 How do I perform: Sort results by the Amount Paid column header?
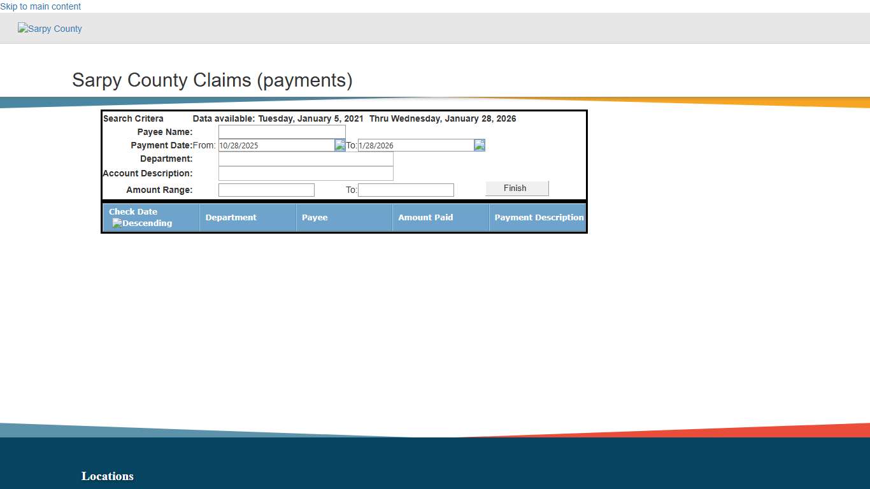click(425, 217)
